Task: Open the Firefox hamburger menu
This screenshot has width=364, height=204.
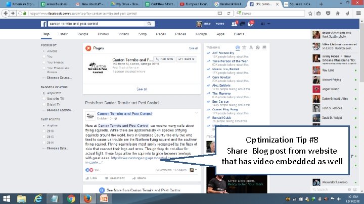Action: [358, 14]
